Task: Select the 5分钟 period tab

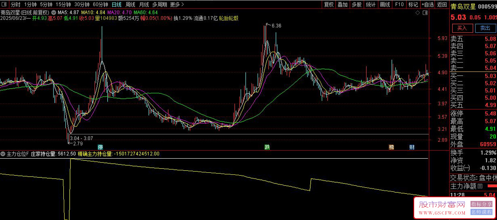Action: pyautogui.click(x=46, y=5)
